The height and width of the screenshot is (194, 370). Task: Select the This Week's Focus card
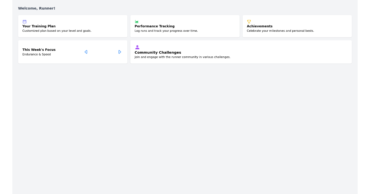coord(73,52)
